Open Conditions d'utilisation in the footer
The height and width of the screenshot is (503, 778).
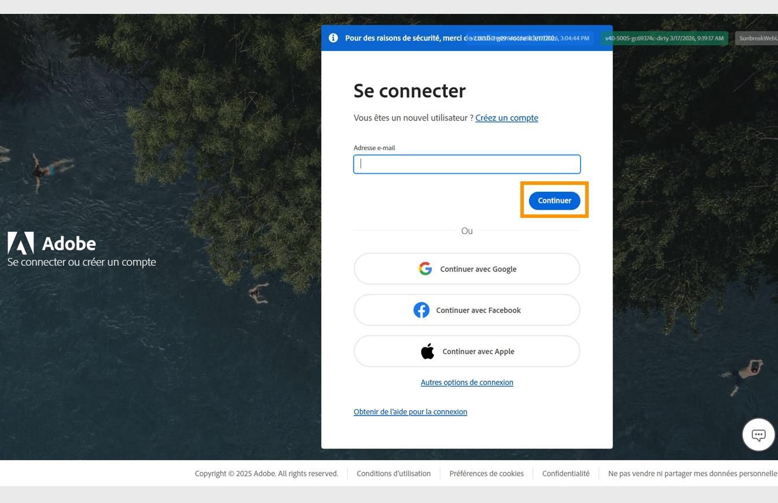point(394,473)
